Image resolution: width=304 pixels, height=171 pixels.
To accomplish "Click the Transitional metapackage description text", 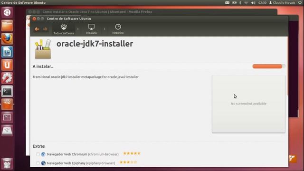I will [x=85, y=77].
